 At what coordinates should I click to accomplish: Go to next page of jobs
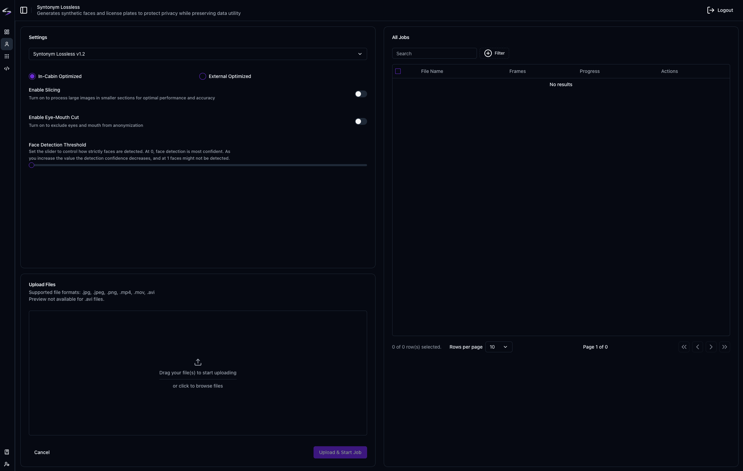pyautogui.click(x=711, y=347)
